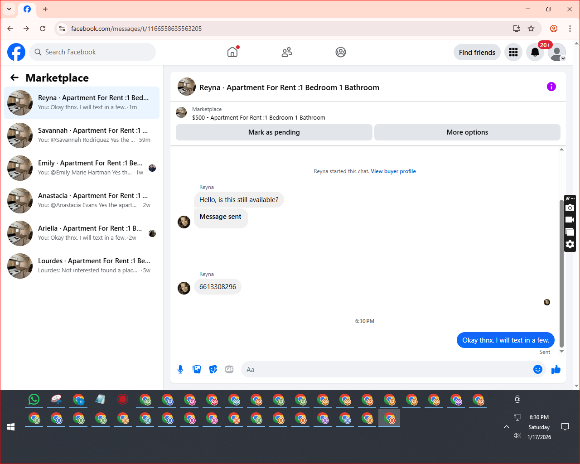Image resolution: width=580 pixels, height=464 pixels.
Task: Open the Home feed icon
Action: (x=232, y=52)
